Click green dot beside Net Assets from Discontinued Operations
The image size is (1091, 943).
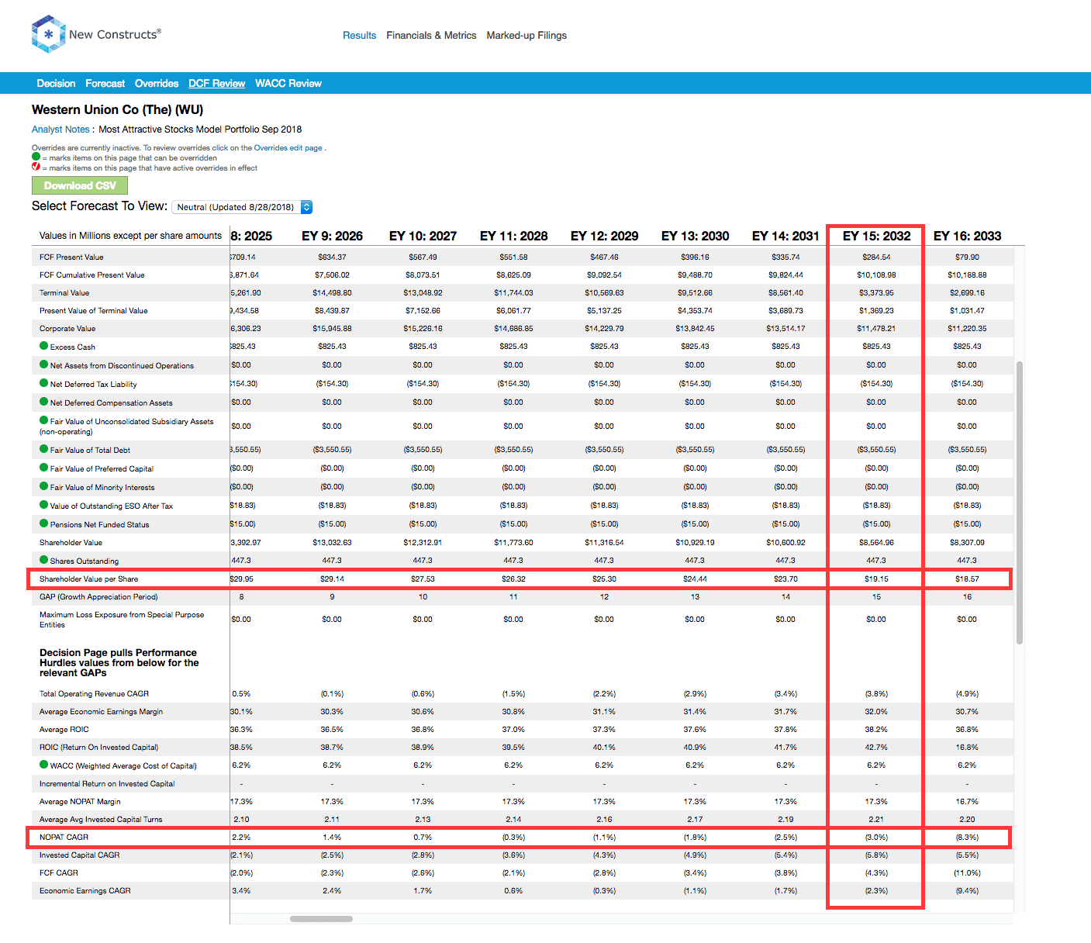coord(44,364)
